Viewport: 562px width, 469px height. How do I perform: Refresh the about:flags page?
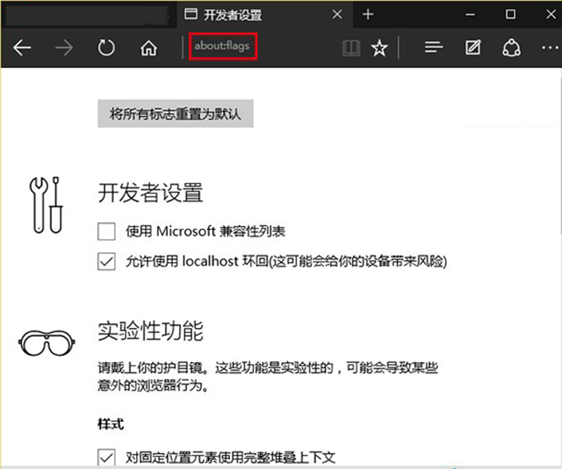(106, 48)
